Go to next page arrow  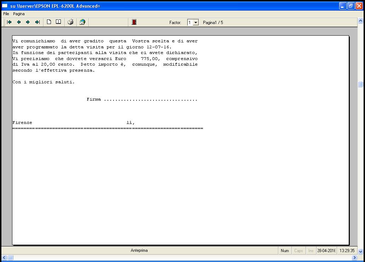[28, 22]
